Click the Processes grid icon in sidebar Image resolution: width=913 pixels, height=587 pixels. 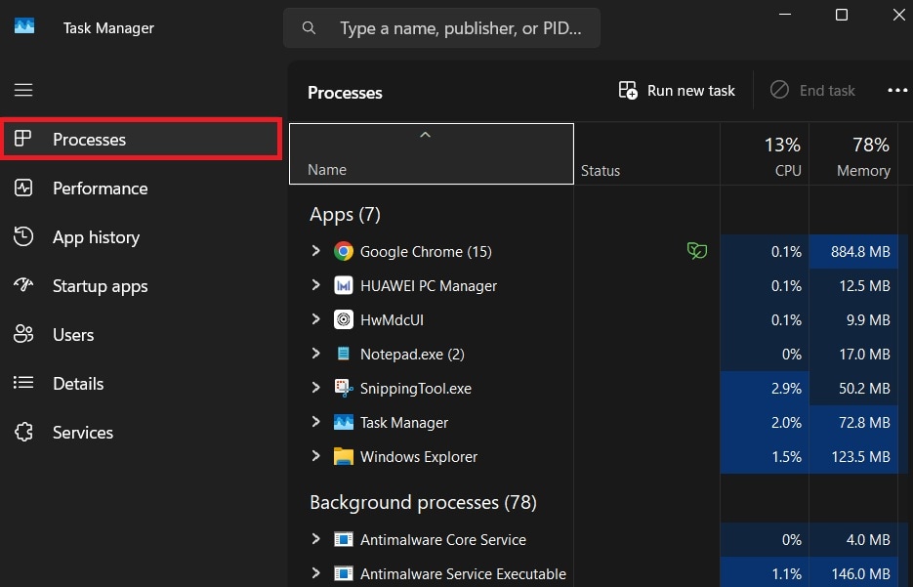[22, 139]
